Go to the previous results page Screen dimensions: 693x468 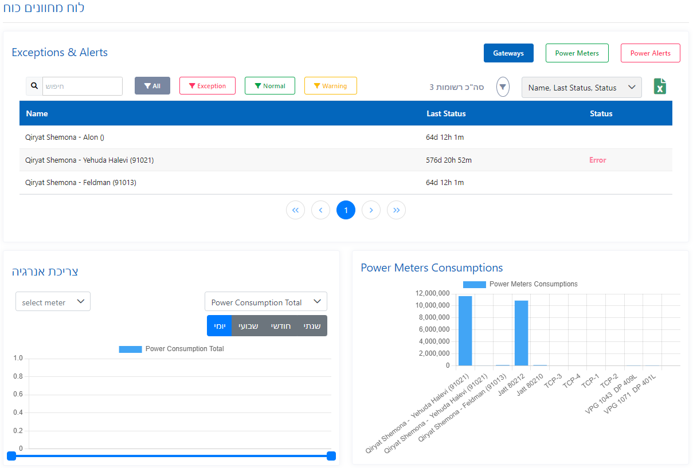tap(320, 210)
